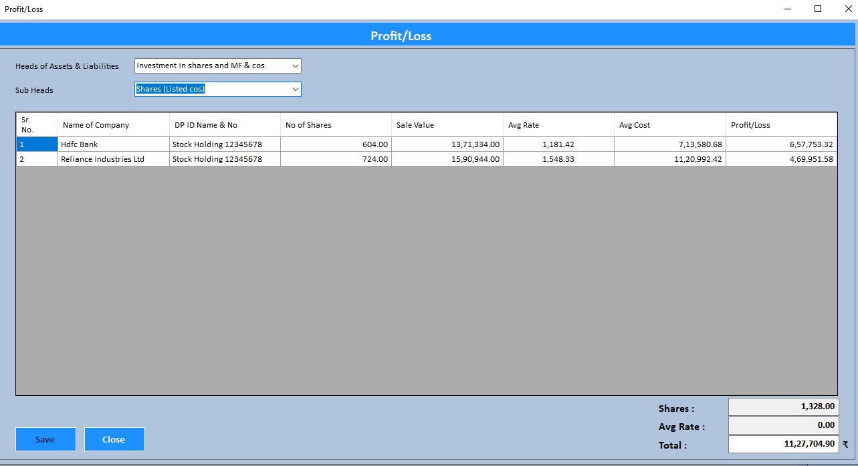Image resolution: width=858 pixels, height=466 pixels.
Task: Click the Profit/Loss column header
Action: point(780,125)
